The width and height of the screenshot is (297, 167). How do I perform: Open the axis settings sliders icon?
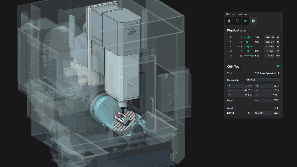[x=237, y=21]
